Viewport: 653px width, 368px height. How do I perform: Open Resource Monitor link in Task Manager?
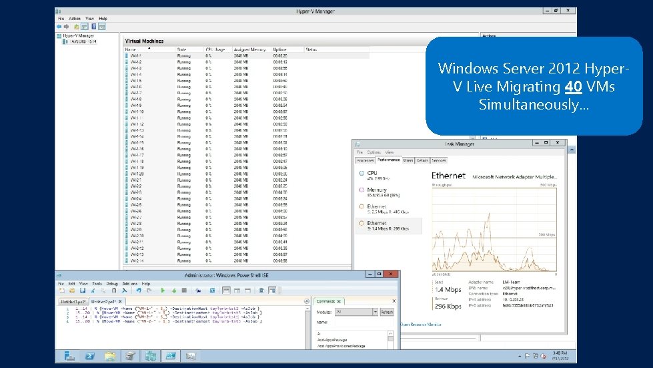point(421,324)
